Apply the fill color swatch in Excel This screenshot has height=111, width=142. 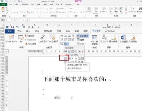click(x=28, y=12)
